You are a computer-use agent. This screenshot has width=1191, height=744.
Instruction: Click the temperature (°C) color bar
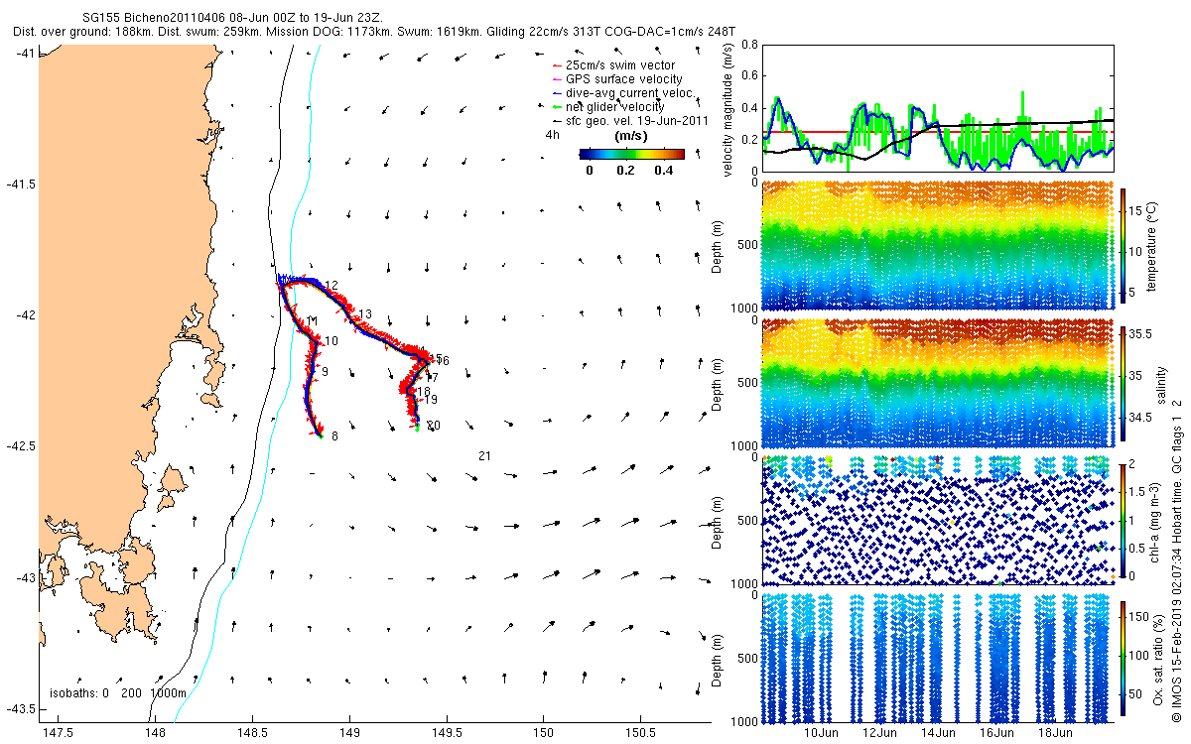pyautogui.click(x=1124, y=248)
